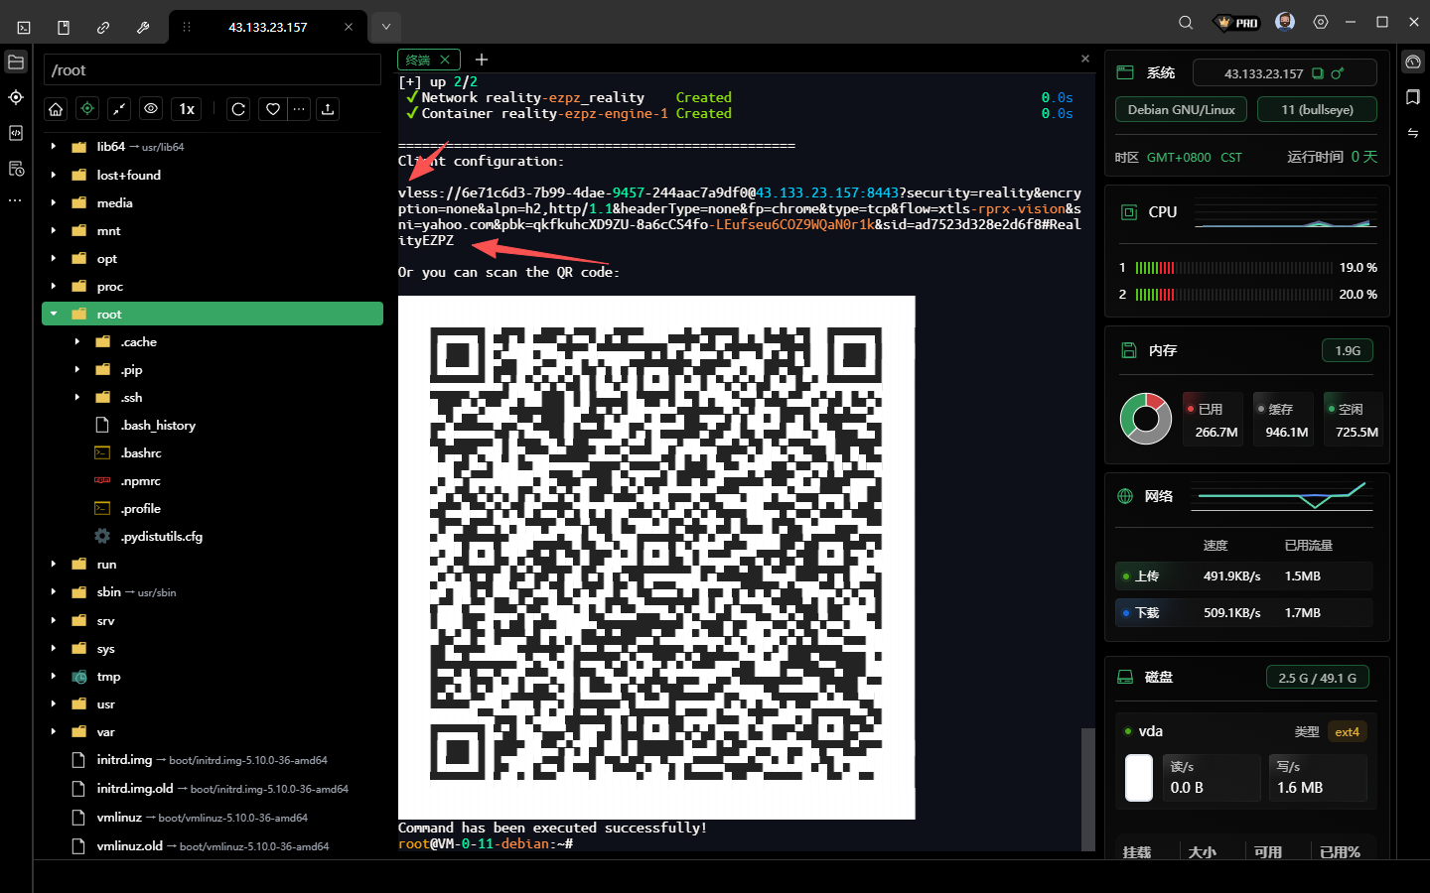
Task: Collapse the root folder
Action: click(x=54, y=315)
